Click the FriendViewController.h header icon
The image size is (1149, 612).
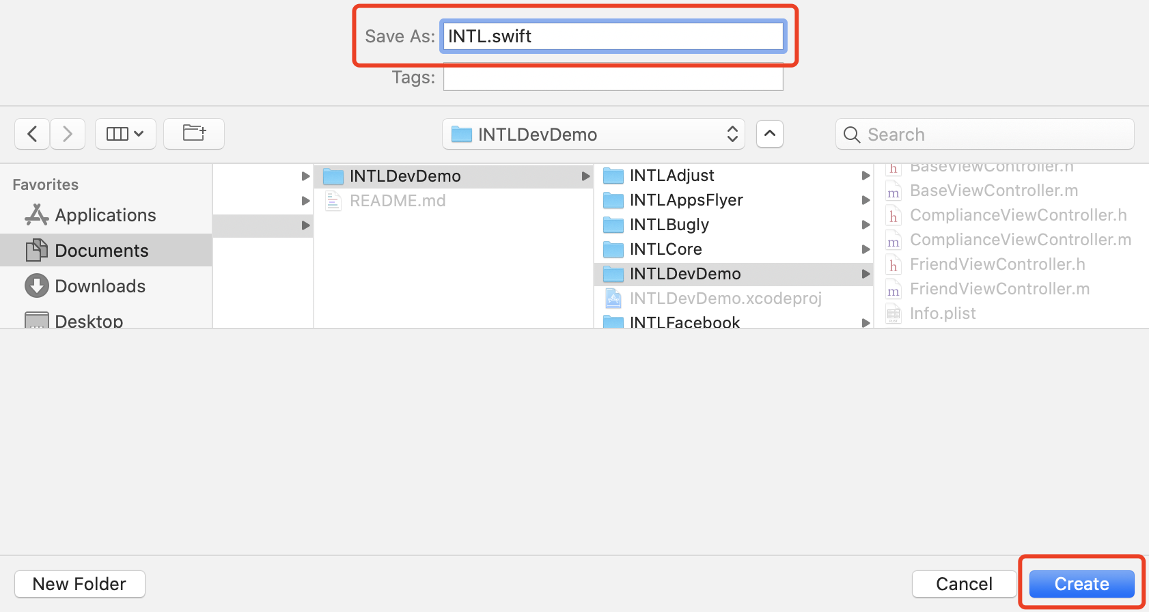pyautogui.click(x=893, y=265)
